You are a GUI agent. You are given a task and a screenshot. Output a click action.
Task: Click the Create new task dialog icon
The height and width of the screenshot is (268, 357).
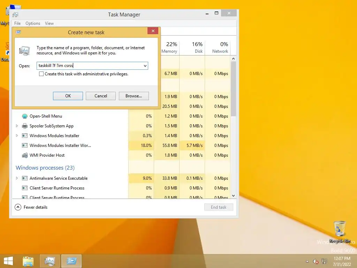point(18,32)
